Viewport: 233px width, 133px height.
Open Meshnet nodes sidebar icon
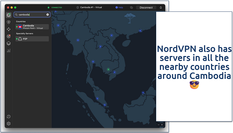coord(9,29)
